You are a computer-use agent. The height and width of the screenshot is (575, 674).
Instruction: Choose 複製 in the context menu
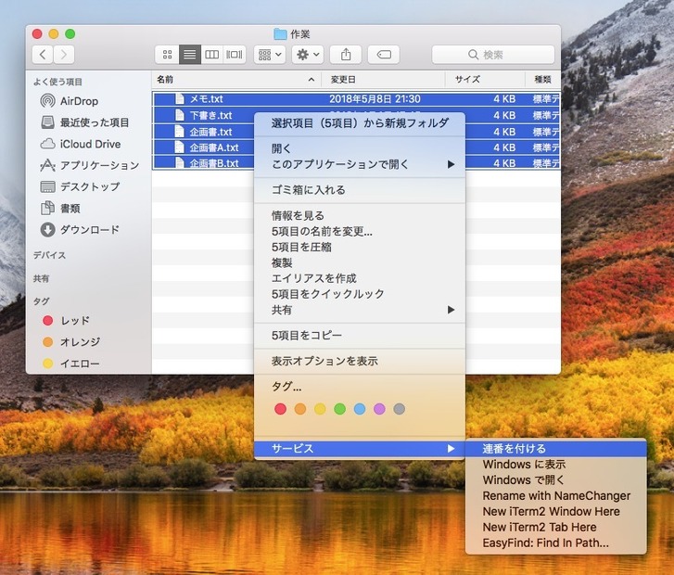coord(360,262)
